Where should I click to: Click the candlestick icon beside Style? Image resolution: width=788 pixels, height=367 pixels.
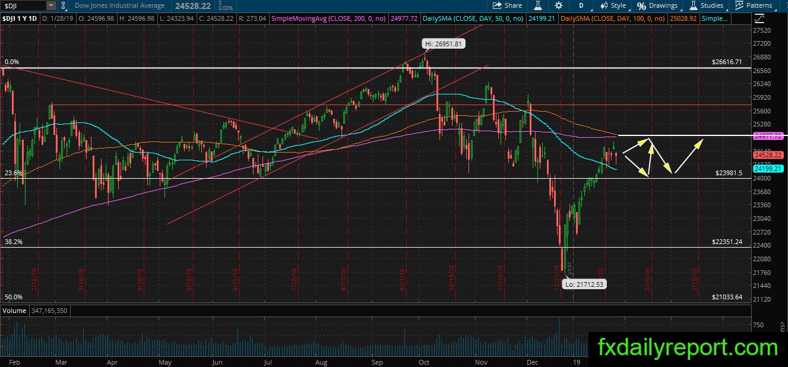pos(603,5)
